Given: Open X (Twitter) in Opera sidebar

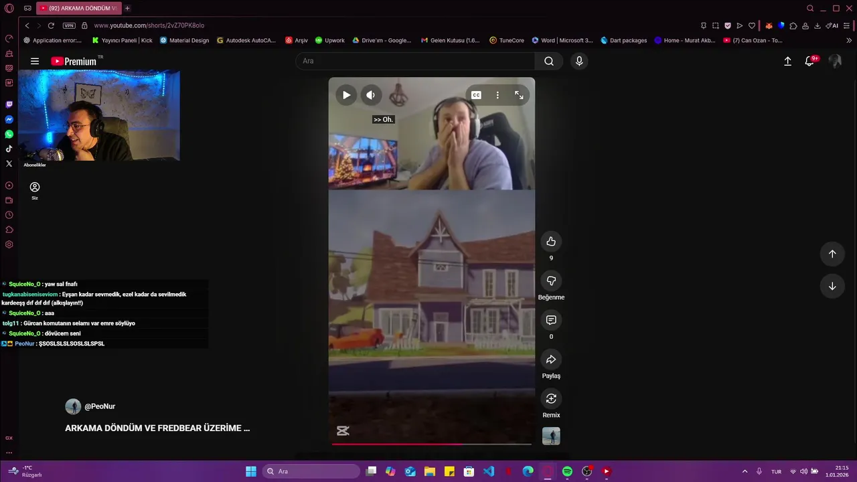Looking at the screenshot, I should (x=9, y=163).
